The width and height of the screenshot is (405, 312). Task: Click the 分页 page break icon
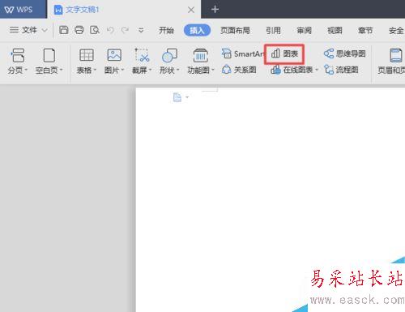point(18,55)
